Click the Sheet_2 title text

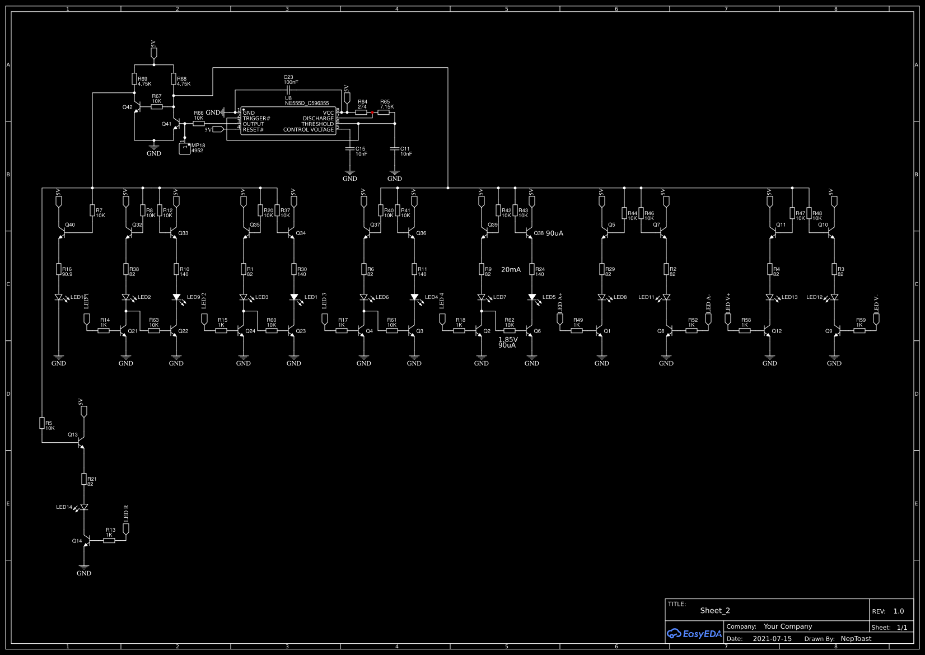click(x=715, y=611)
